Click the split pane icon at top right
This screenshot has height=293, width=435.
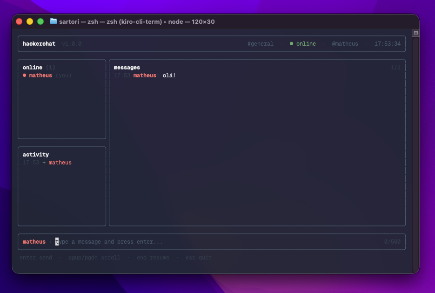click(415, 33)
